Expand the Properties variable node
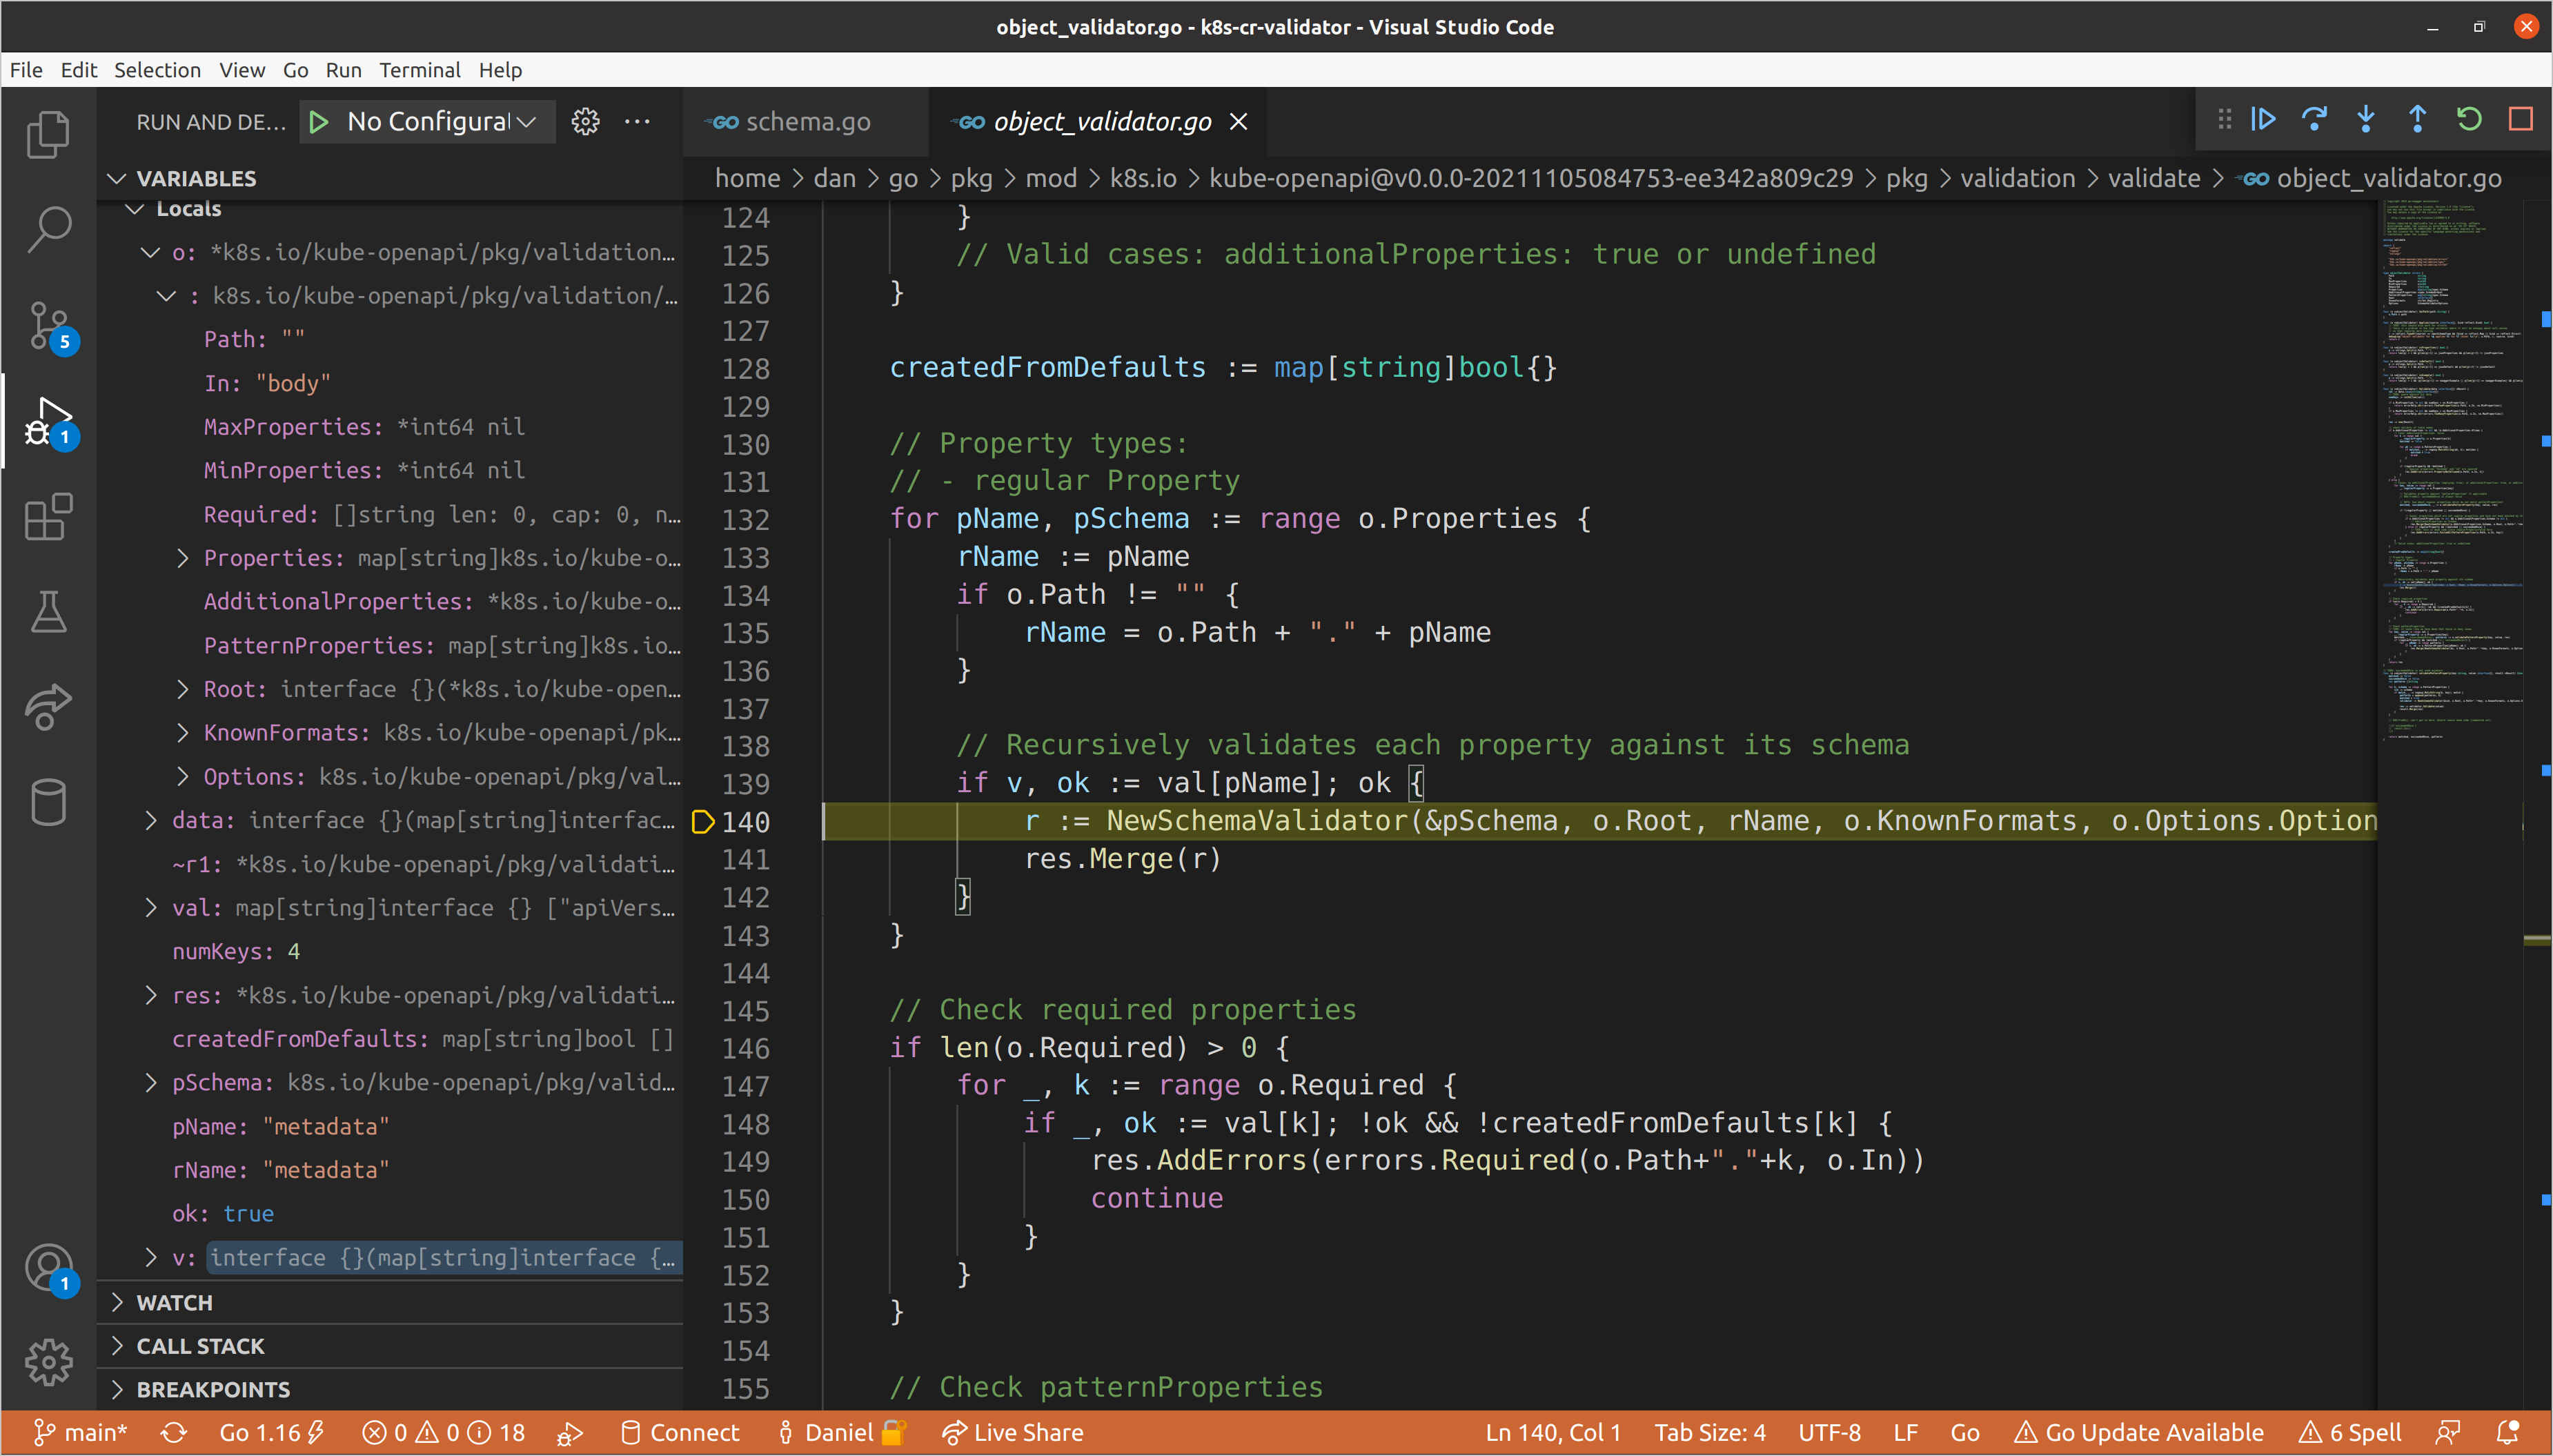 pos(183,558)
